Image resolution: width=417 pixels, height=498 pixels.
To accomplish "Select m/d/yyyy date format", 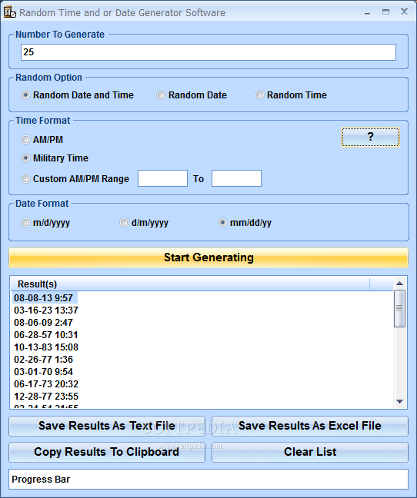I will tap(45, 223).
